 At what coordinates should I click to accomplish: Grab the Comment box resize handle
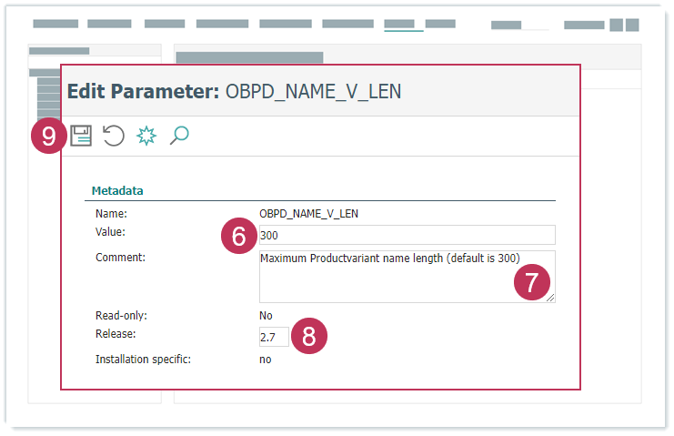click(x=550, y=298)
